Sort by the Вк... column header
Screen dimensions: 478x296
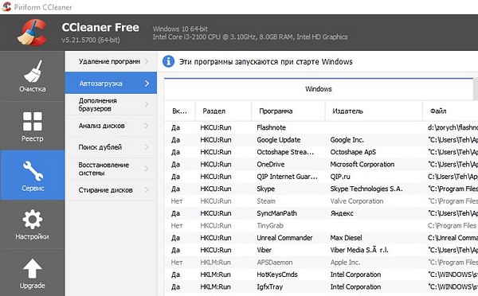pos(179,111)
